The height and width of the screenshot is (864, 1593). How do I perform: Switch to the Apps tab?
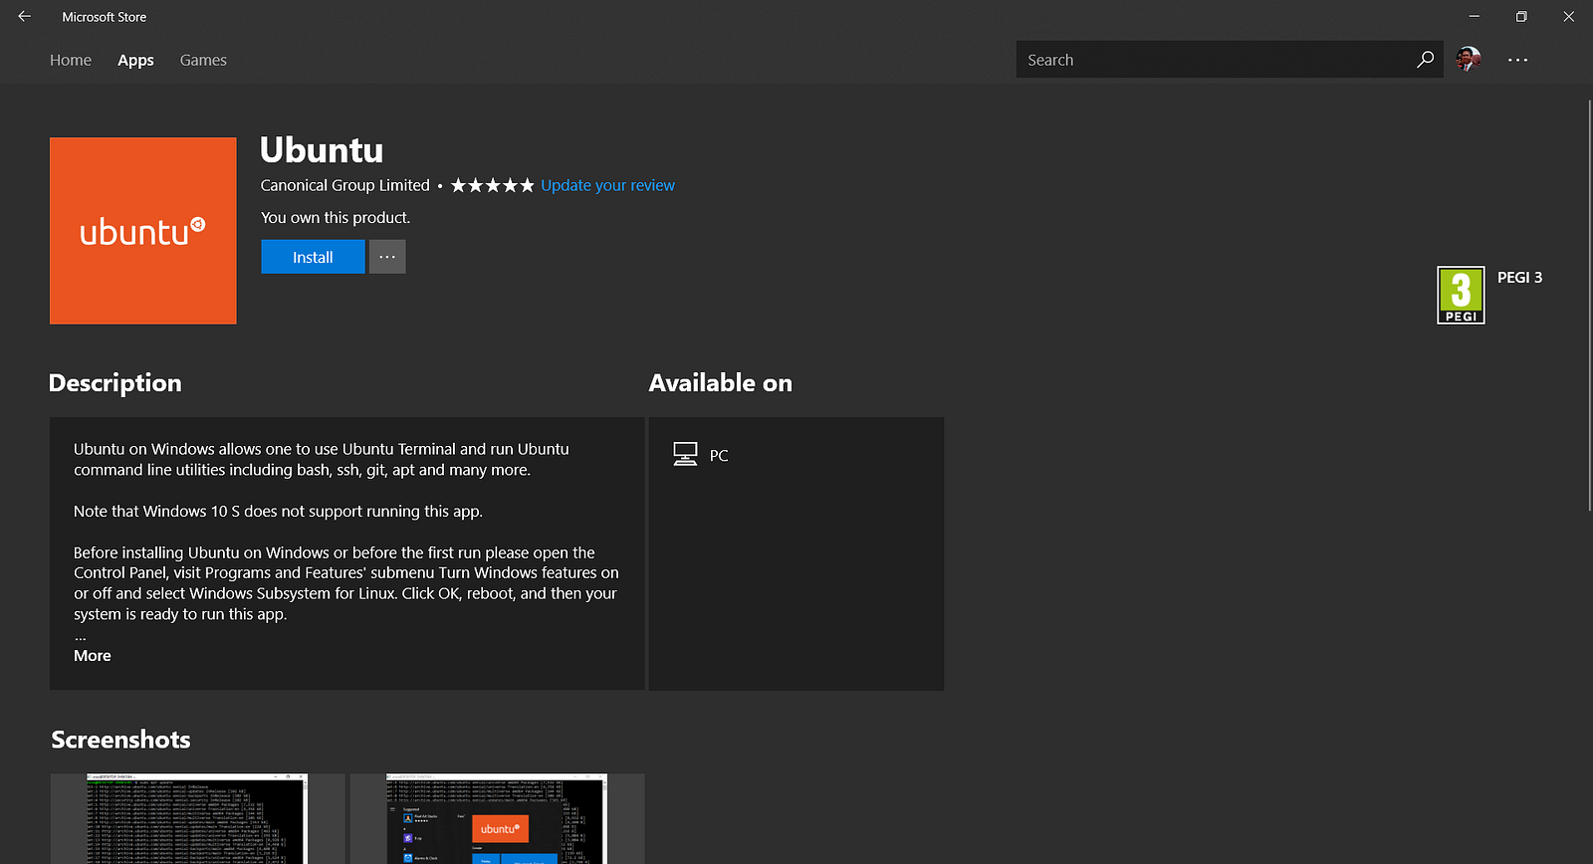click(135, 60)
